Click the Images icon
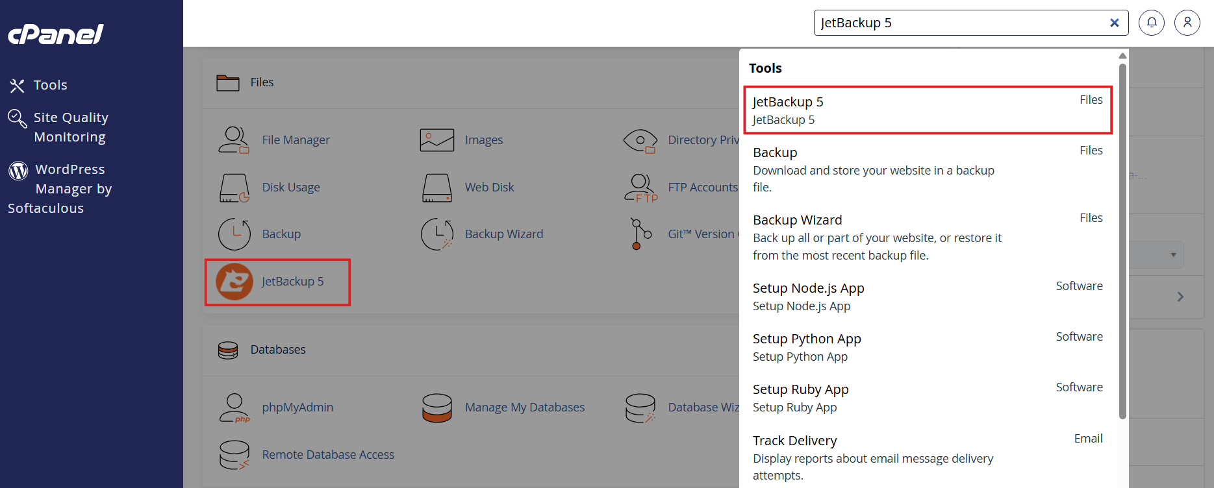 click(x=436, y=140)
